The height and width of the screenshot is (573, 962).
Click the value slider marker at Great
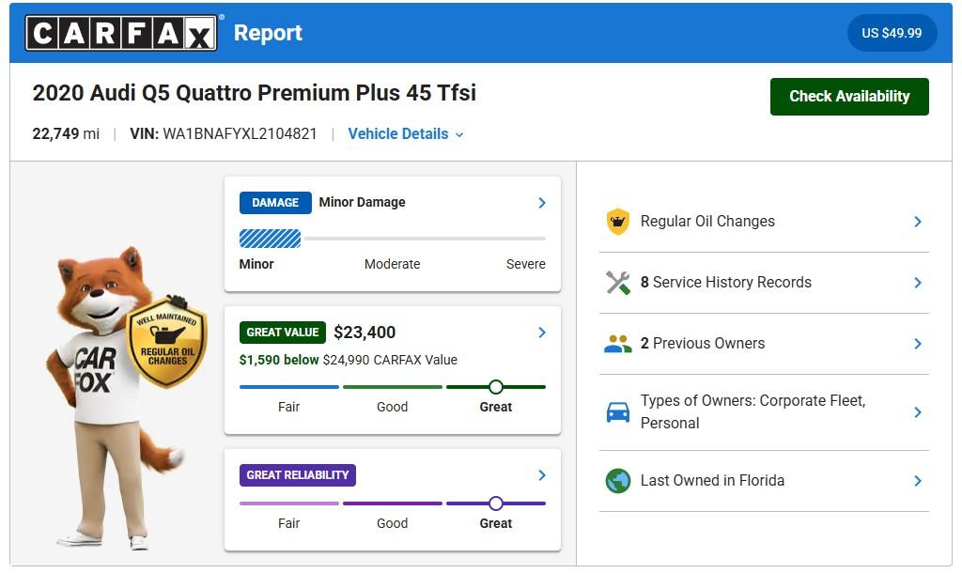coord(496,387)
